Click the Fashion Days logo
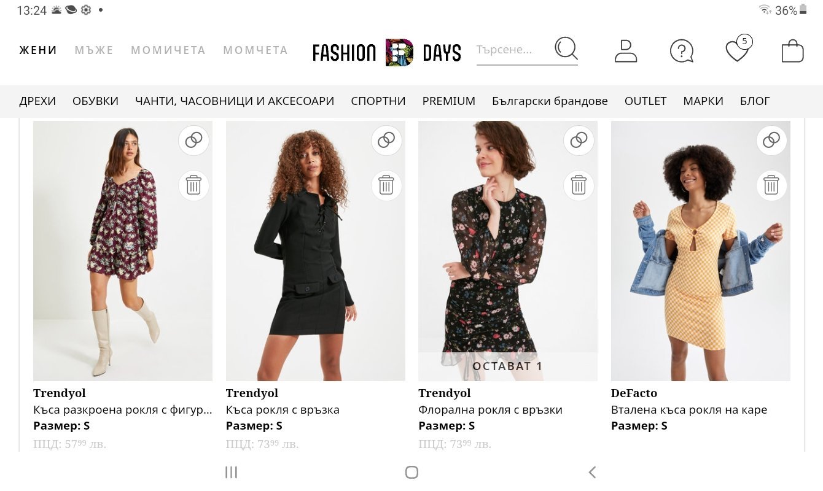This screenshot has width=823, height=491. (386, 53)
